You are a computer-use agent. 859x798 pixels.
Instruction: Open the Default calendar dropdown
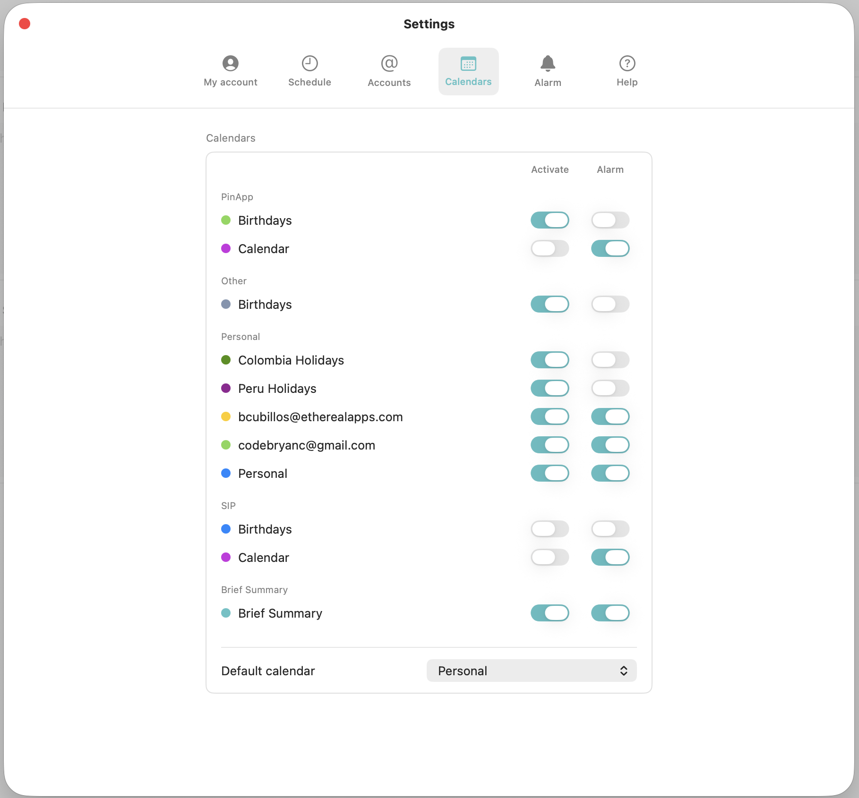pyautogui.click(x=532, y=671)
